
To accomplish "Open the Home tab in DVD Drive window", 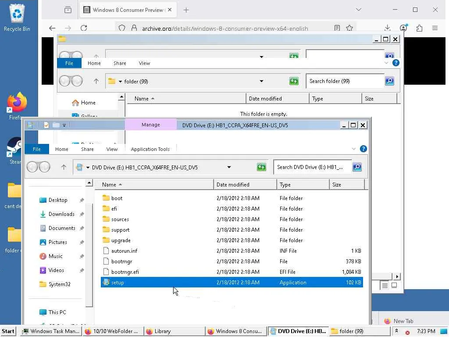I will [x=61, y=149].
